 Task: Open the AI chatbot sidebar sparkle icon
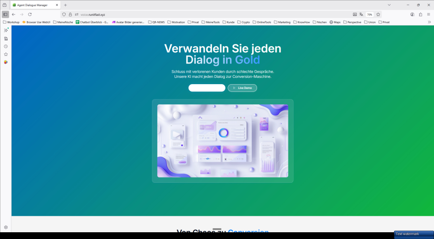pyautogui.click(x=6, y=30)
